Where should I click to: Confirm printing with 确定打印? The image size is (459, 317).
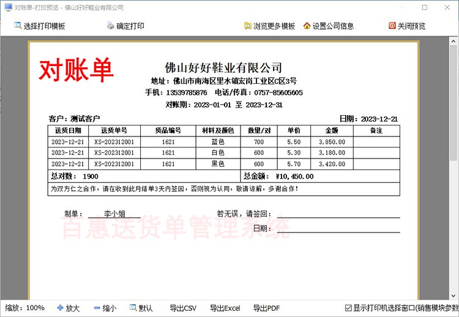point(125,26)
